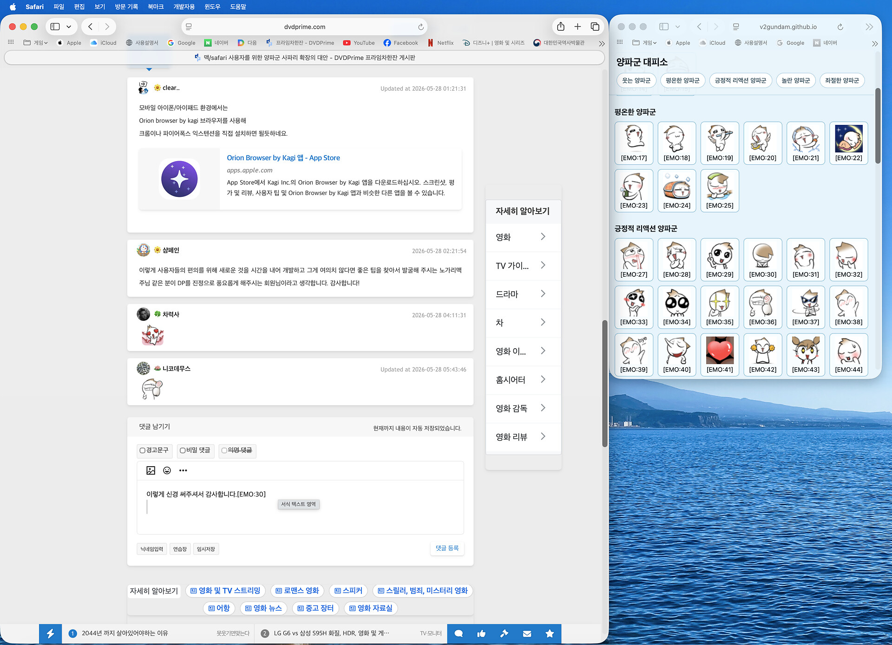The height and width of the screenshot is (645, 892).
Task: Click the 닉네임입력 button
Action: 152,549
